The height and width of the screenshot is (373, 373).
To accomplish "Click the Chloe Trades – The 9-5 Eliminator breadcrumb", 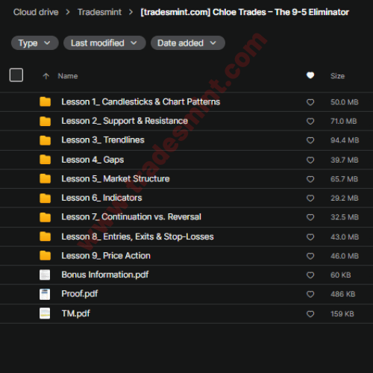I will [245, 12].
